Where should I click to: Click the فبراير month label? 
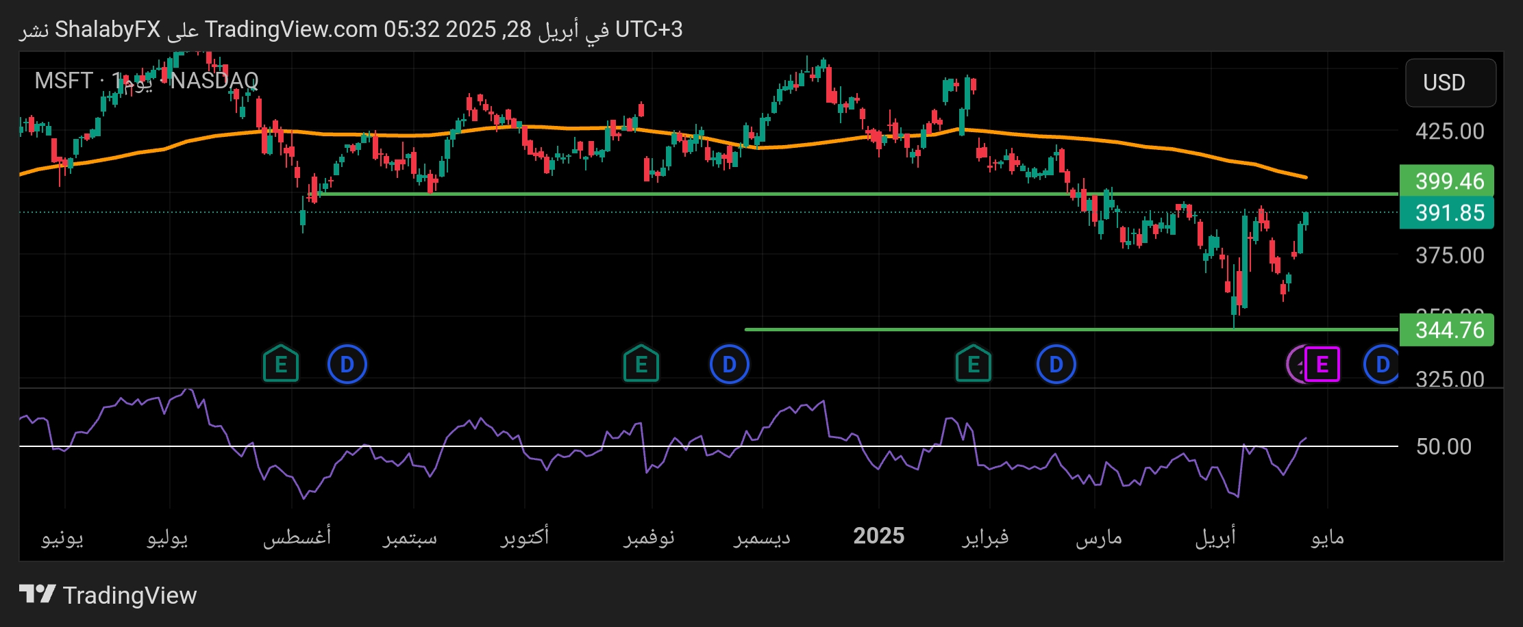[x=985, y=537]
